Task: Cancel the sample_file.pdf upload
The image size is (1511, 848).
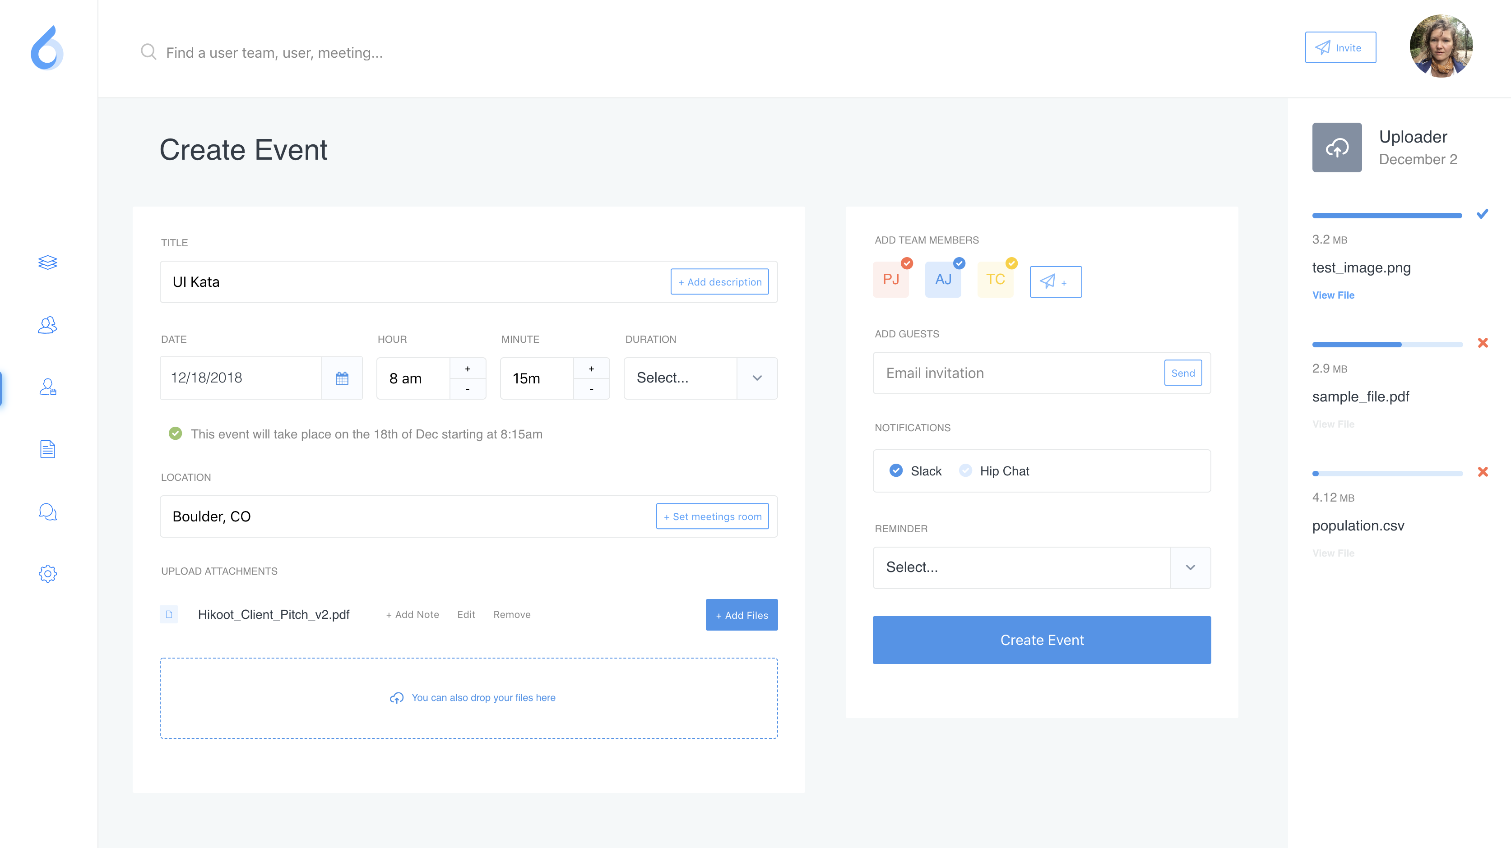Action: (1482, 343)
